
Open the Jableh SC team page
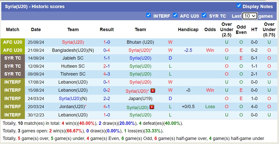click(x=73, y=58)
